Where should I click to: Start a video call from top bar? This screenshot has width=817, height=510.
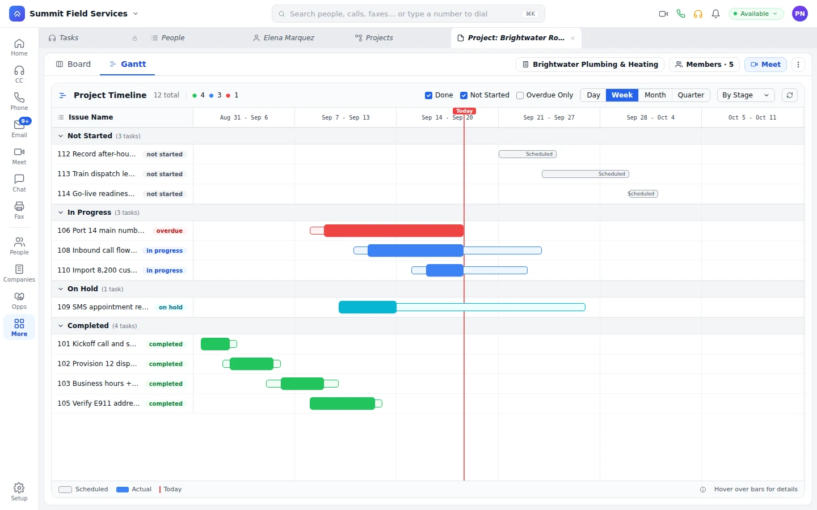coord(663,14)
